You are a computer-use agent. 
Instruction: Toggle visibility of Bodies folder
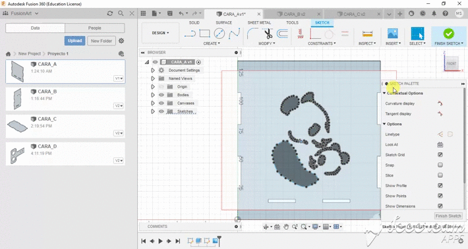click(161, 95)
